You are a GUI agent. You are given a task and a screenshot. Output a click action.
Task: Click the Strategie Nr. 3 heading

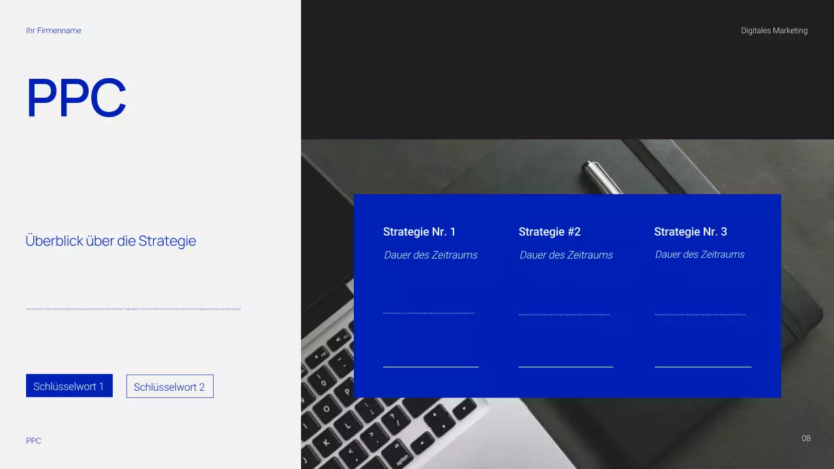pyautogui.click(x=690, y=232)
